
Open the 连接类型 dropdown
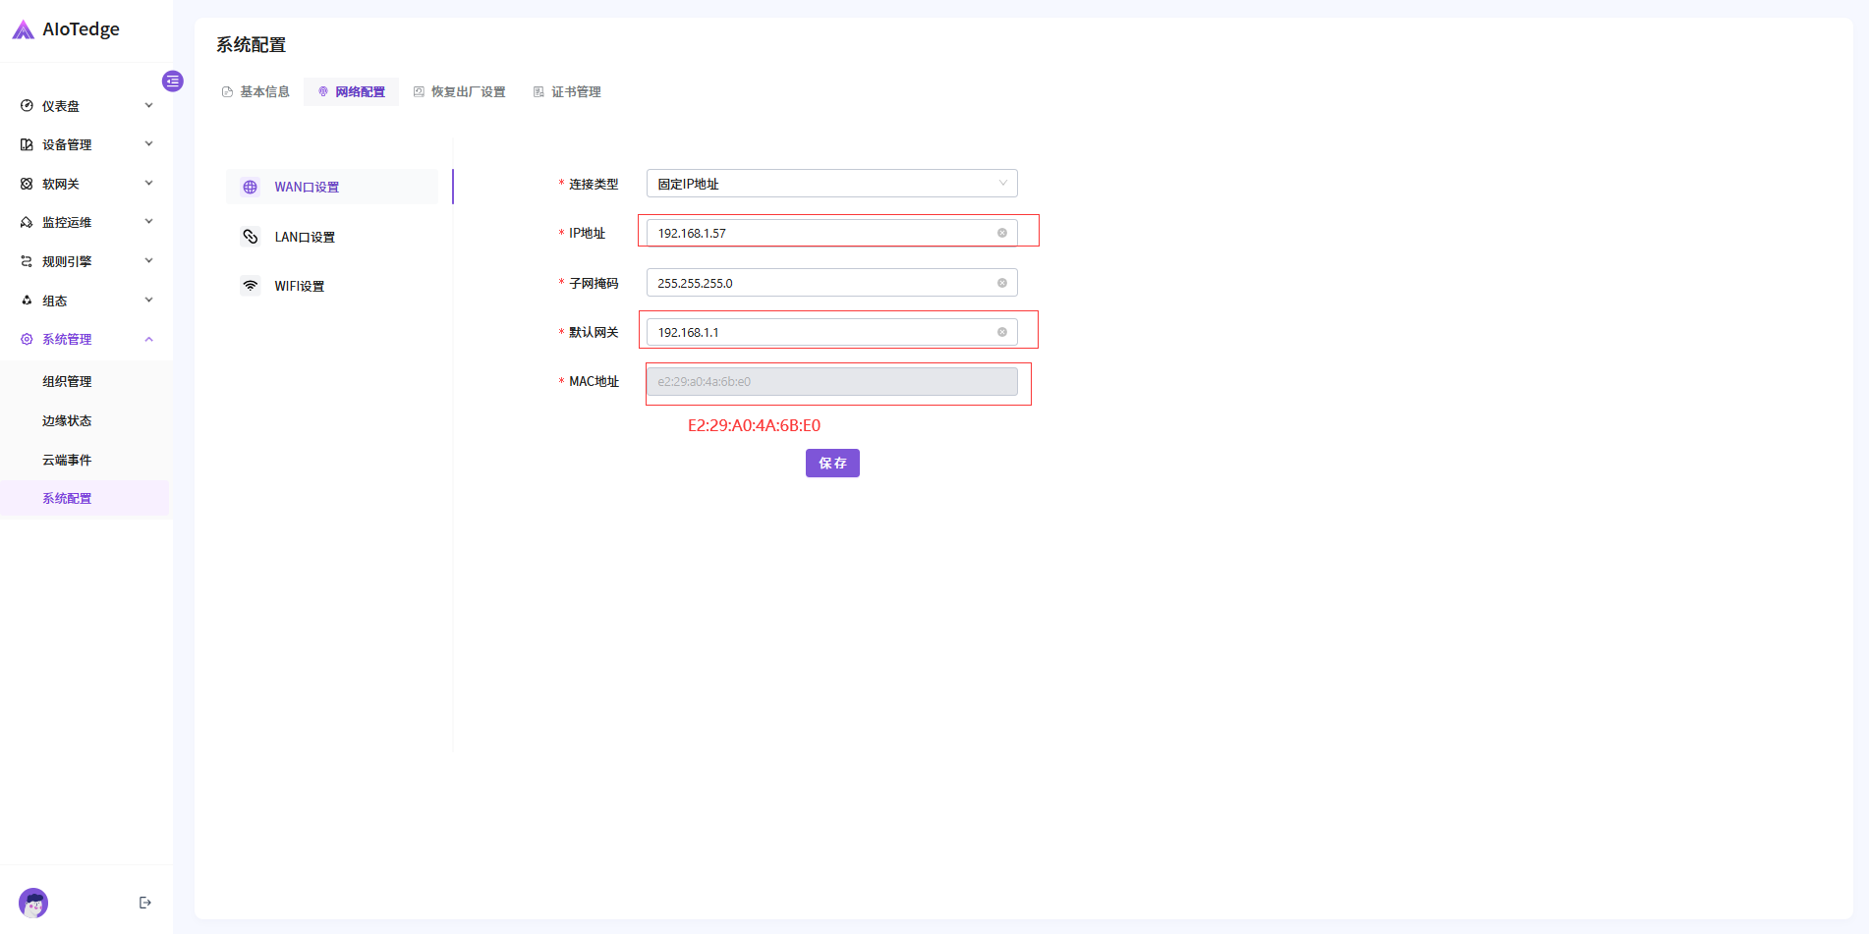point(831,184)
